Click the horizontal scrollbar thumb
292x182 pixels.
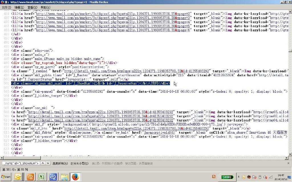(x=22, y=158)
